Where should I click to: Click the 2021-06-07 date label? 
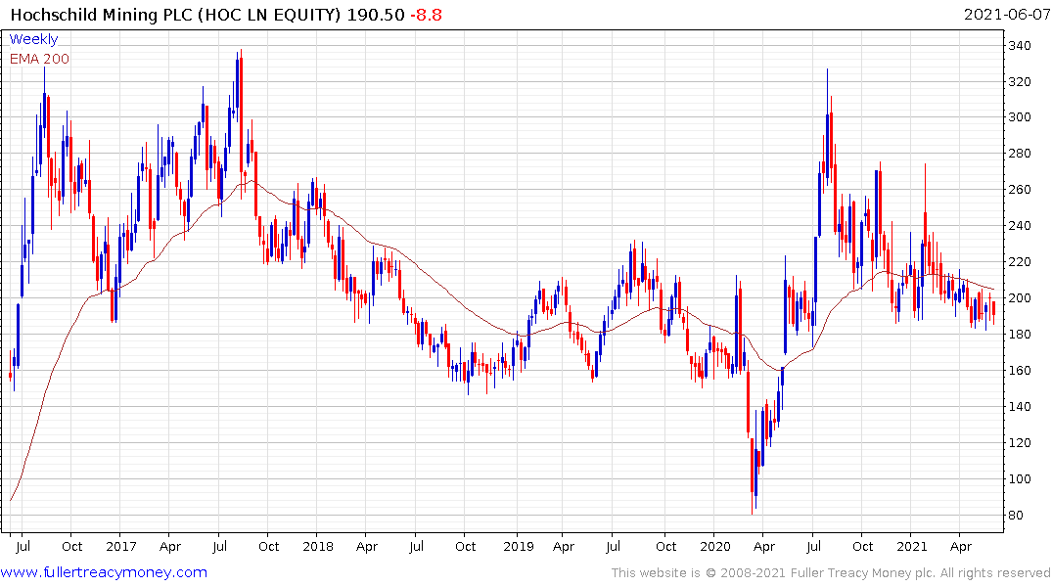click(1006, 15)
